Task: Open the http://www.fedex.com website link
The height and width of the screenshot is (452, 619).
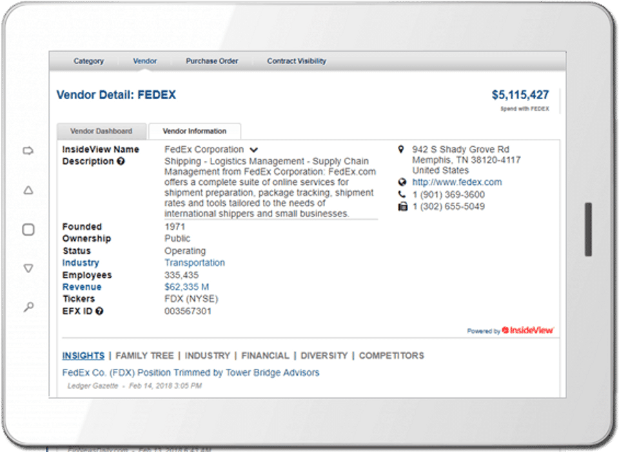Action: (x=457, y=182)
